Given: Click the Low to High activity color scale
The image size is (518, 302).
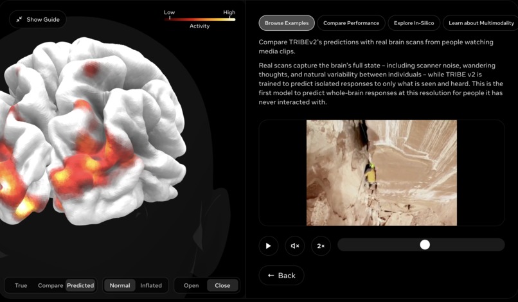Looking at the screenshot, I should click(x=199, y=19).
